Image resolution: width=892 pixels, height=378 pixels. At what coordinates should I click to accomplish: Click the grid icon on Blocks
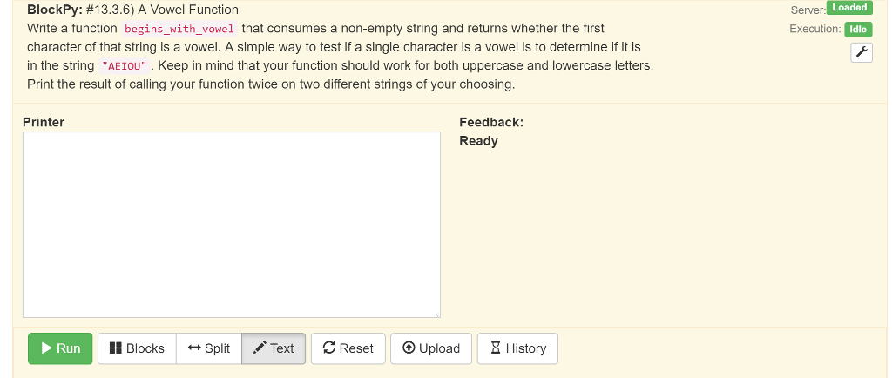tap(116, 348)
